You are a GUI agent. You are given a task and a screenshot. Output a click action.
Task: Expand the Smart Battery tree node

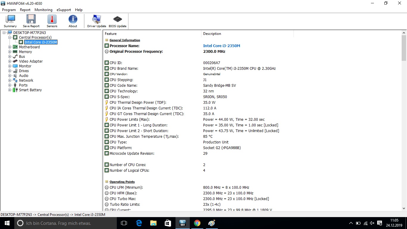[10, 90]
